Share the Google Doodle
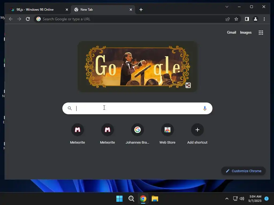 (188, 85)
